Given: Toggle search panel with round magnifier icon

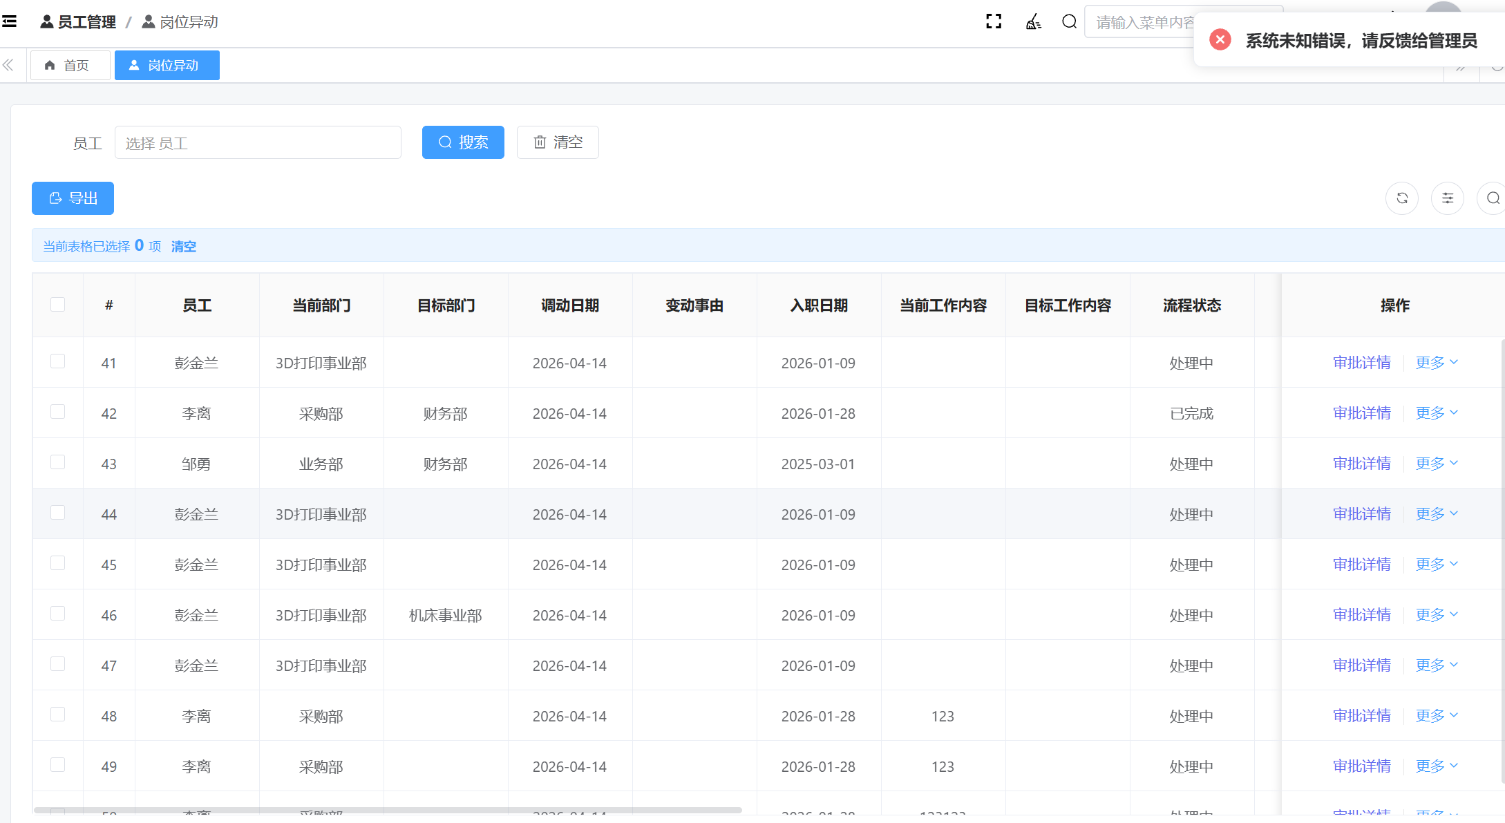Looking at the screenshot, I should (x=1493, y=198).
